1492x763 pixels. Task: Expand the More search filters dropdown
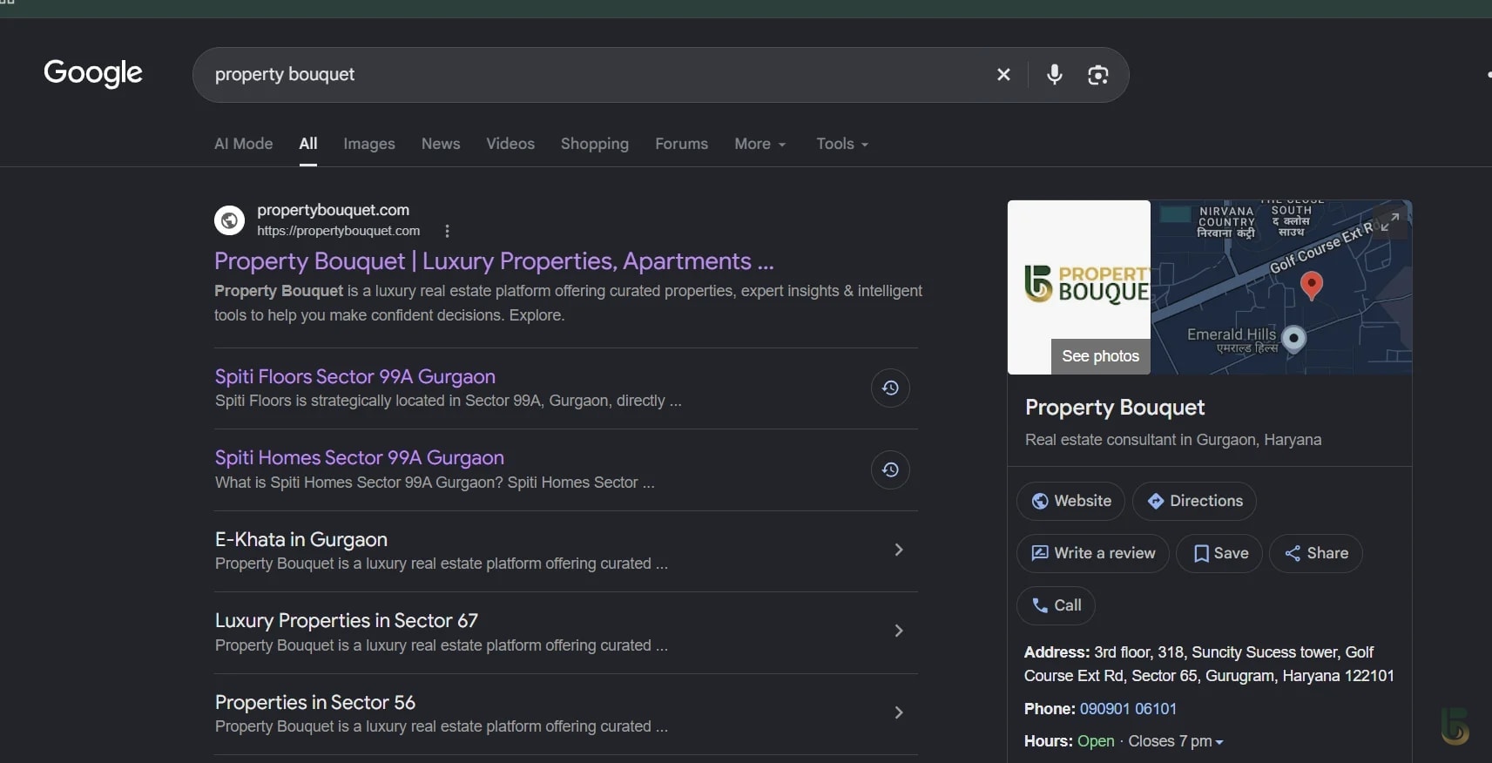point(760,144)
